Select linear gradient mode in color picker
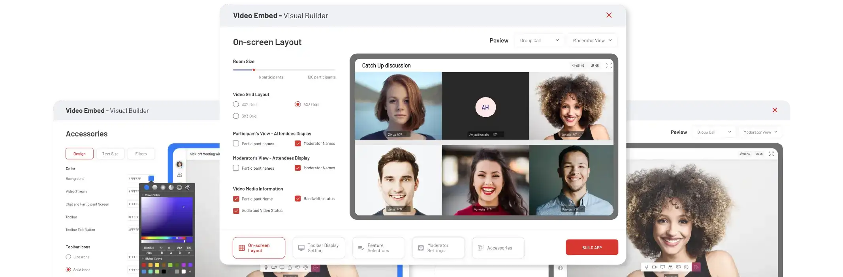This screenshot has width=843, height=277. click(155, 187)
